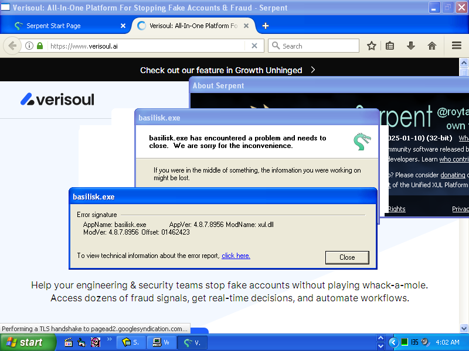469x351 pixels.
Task: Click the 'click here.' technical information link
Action: 236,256
